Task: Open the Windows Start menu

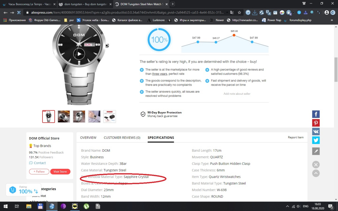Action: pyautogui.click(x=5, y=206)
